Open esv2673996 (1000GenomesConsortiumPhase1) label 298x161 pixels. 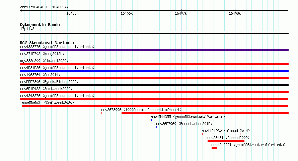coord(141,110)
